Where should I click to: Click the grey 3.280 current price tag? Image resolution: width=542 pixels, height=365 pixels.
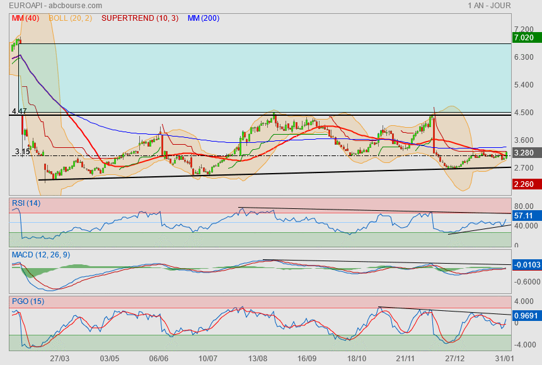click(527, 153)
